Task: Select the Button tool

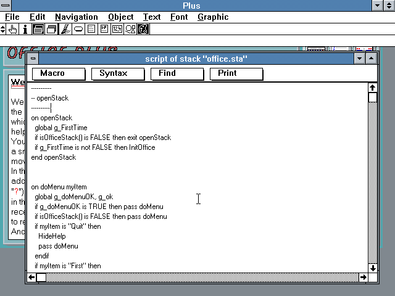Action: click(78, 29)
